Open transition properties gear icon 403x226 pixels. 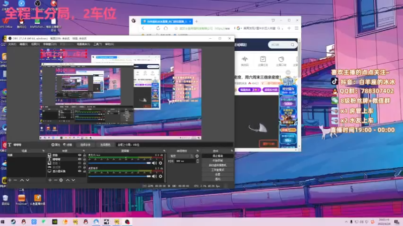[197, 156]
